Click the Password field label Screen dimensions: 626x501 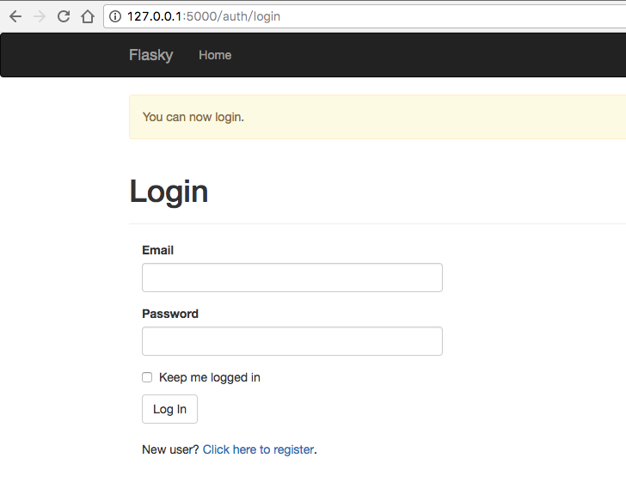tap(170, 314)
